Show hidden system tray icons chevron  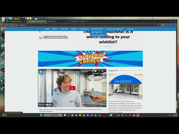[165, 115]
